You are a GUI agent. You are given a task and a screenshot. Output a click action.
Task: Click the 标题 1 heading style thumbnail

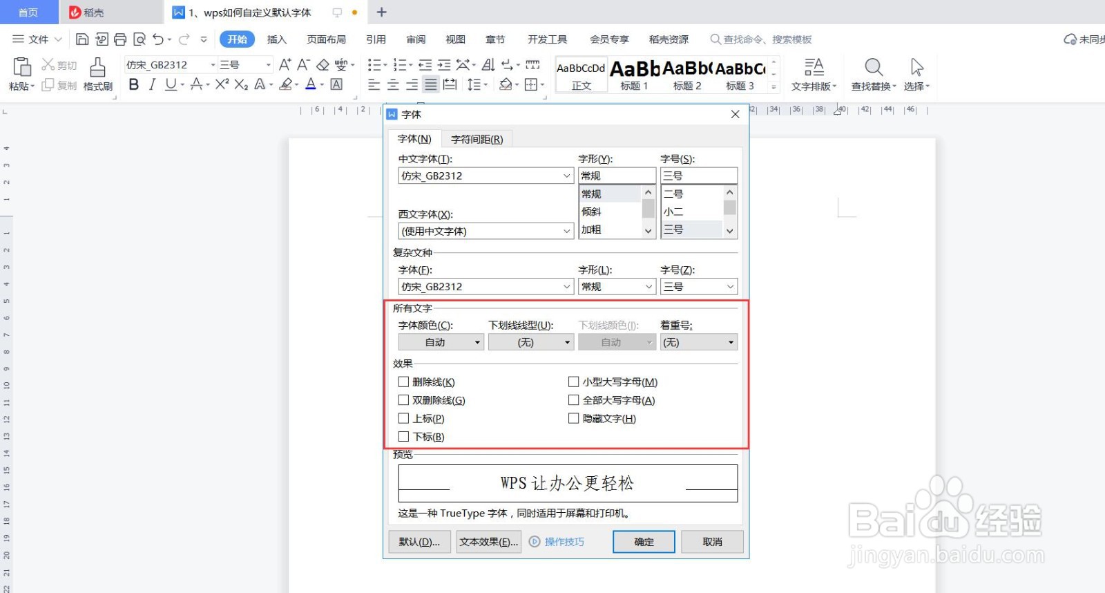[x=635, y=74]
